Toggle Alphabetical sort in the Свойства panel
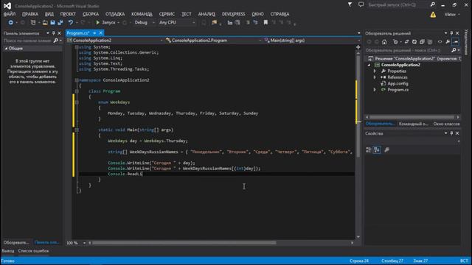 pyautogui.click(x=377, y=149)
